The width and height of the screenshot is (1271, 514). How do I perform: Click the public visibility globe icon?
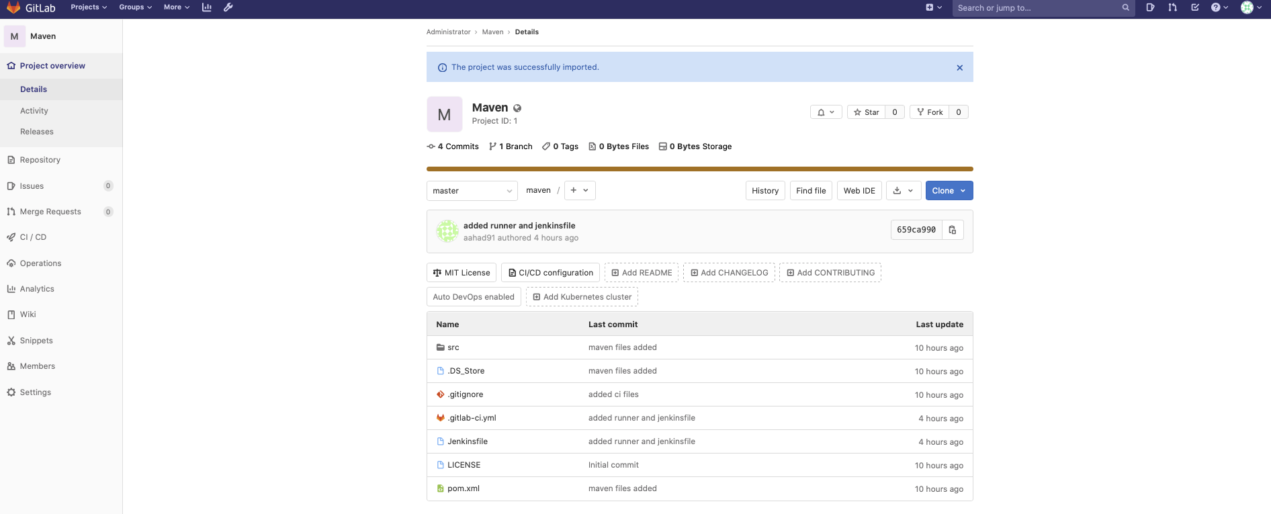[x=517, y=108]
